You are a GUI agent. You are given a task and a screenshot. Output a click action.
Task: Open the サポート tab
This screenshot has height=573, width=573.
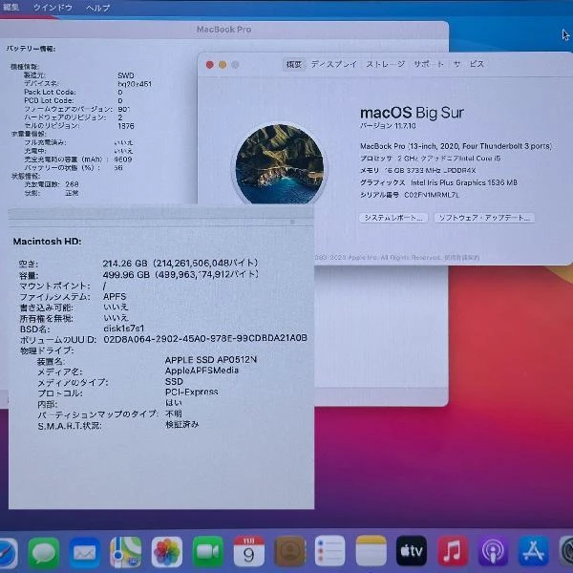429,64
